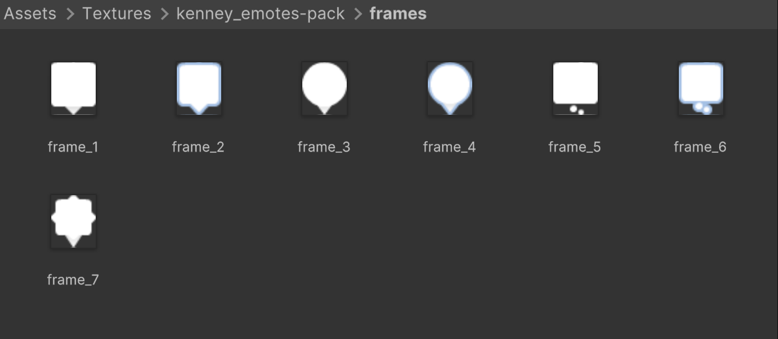
Task: Select the spiky frame_7 bubble icon
Action: click(x=74, y=221)
